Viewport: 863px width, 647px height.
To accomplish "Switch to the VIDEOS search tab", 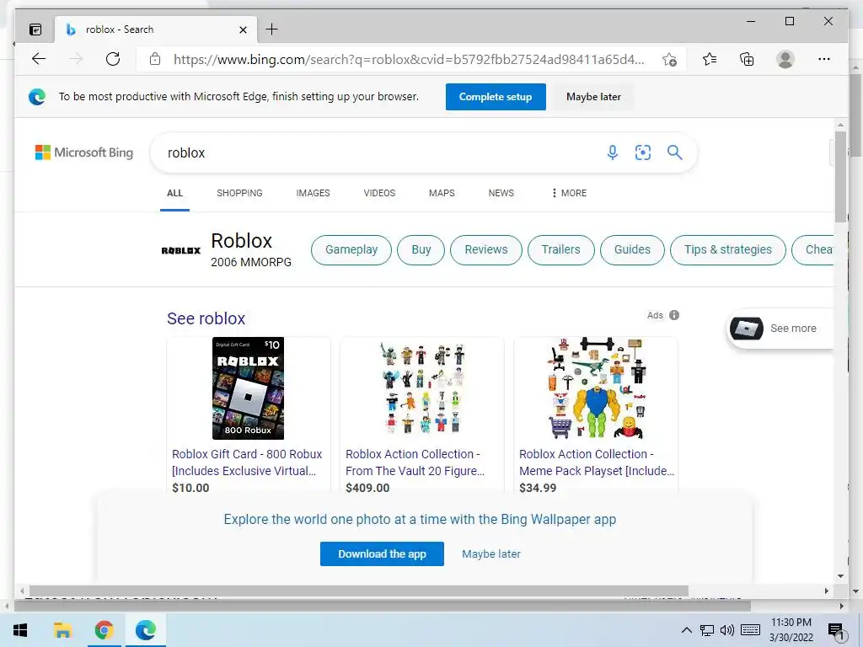I will pos(379,193).
